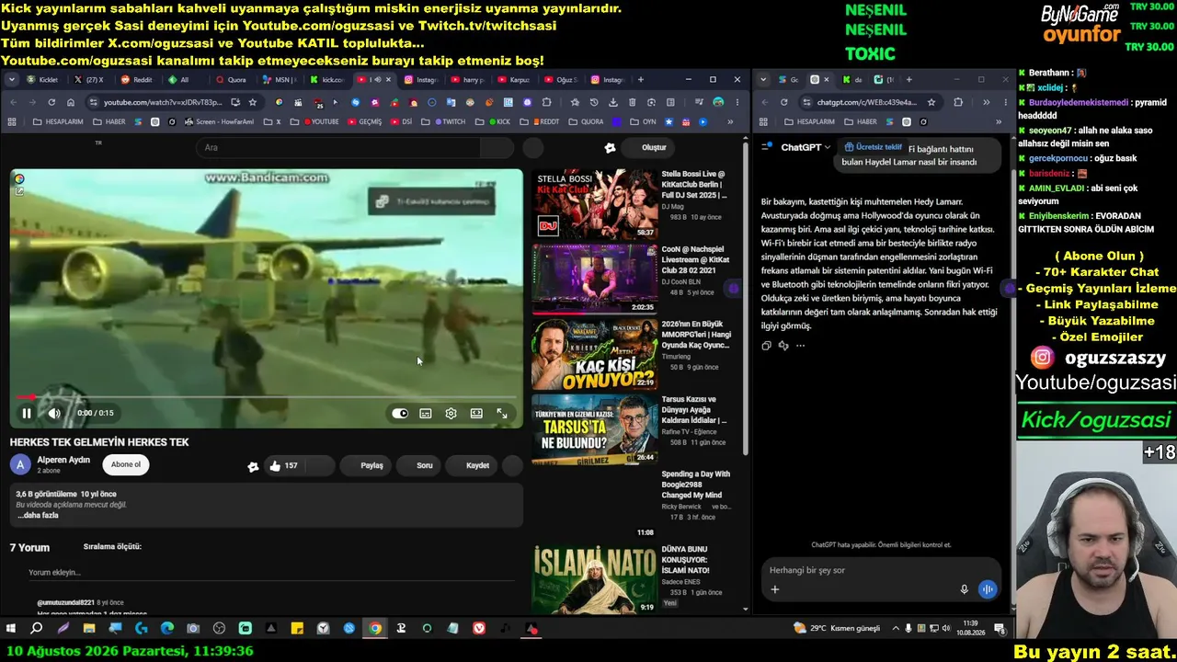Viewport: 1177px width, 662px height.
Task: Show more bookmarks in the YouTube window
Action: (x=731, y=121)
